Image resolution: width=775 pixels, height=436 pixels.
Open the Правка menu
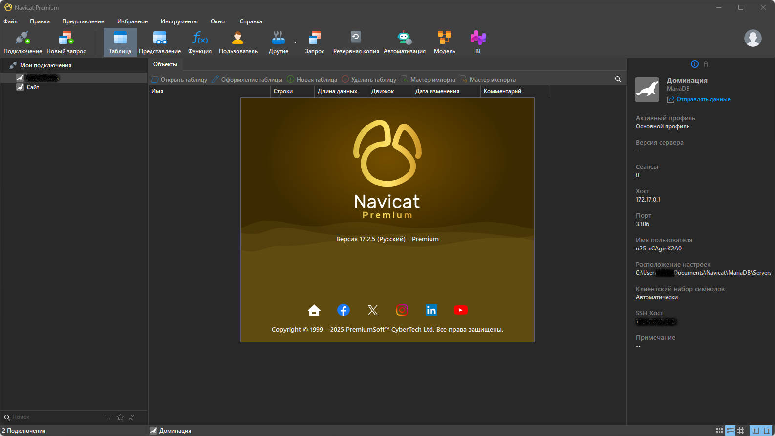coord(40,21)
